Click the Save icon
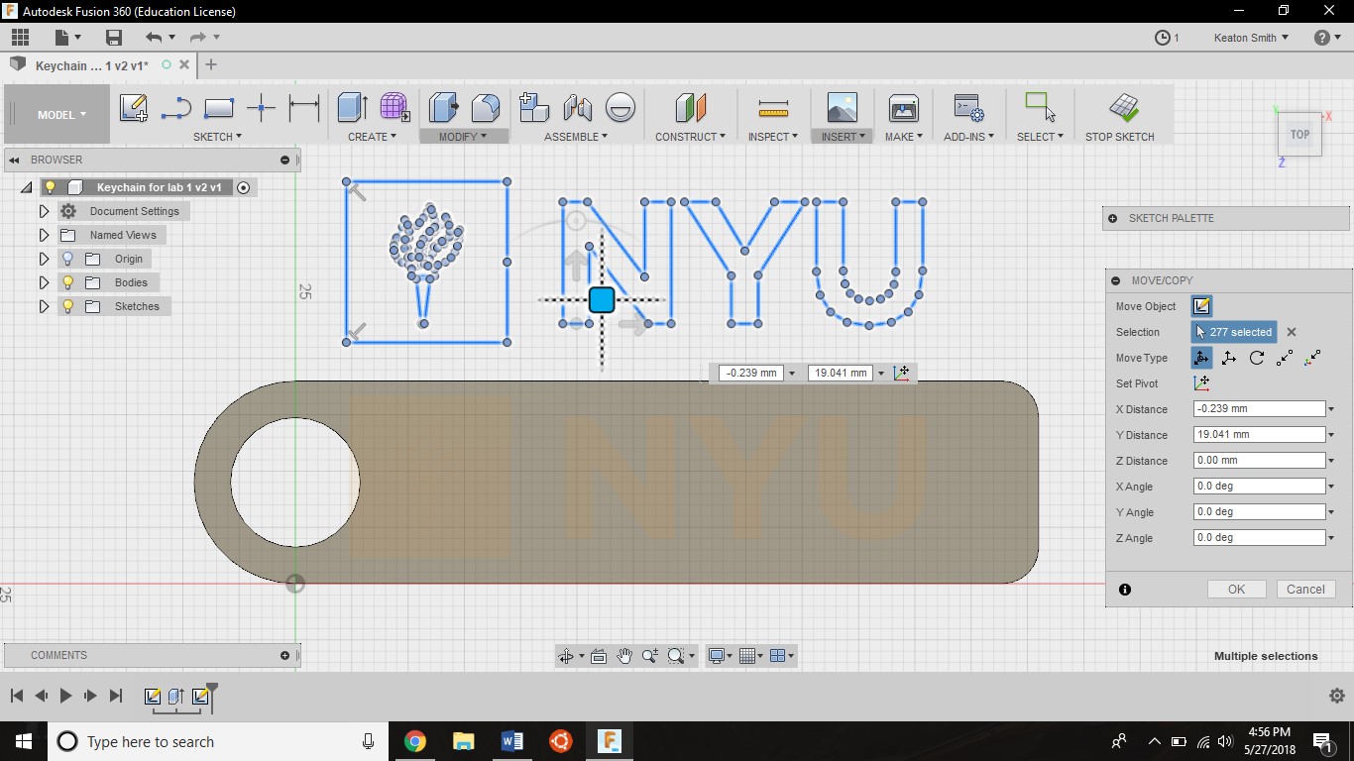 pos(114,38)
